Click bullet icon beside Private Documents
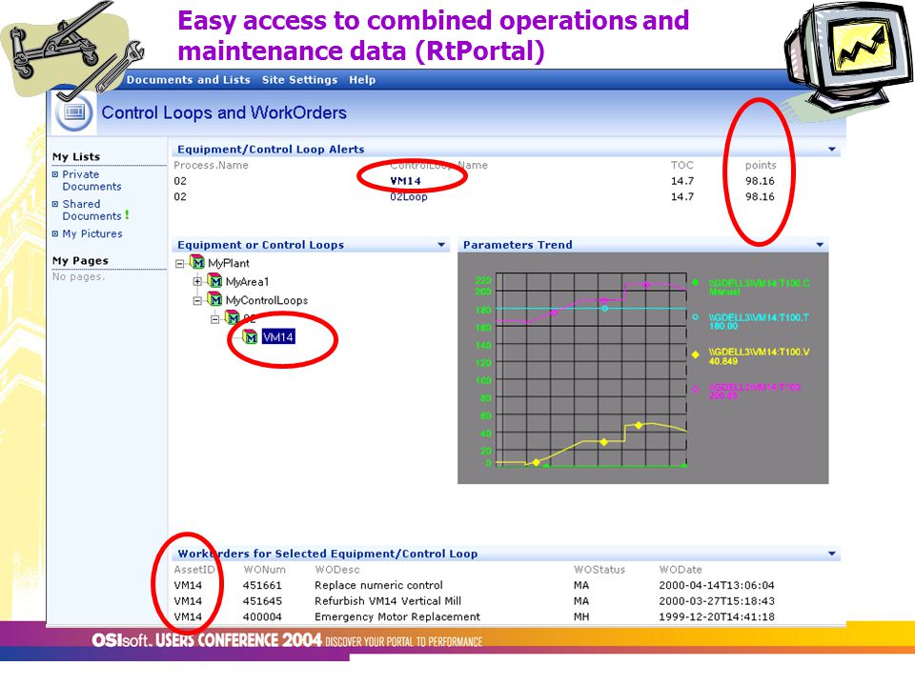The width and height of the screenshot is (915, 686). [x=55, y=174]
